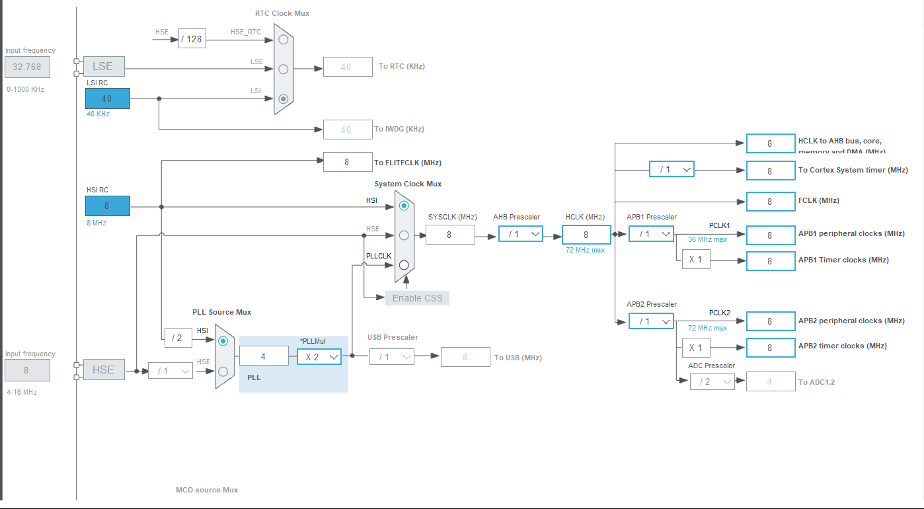Click the To FLITFCLK value box
Image resolution: width=924 pixels, height=509 pixels.
pyautogui.click(x=348, y=162)
